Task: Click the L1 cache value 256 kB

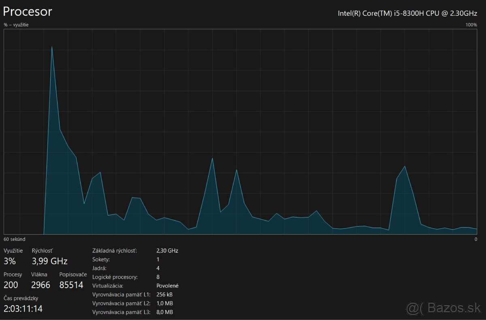Action: point(165,295)
